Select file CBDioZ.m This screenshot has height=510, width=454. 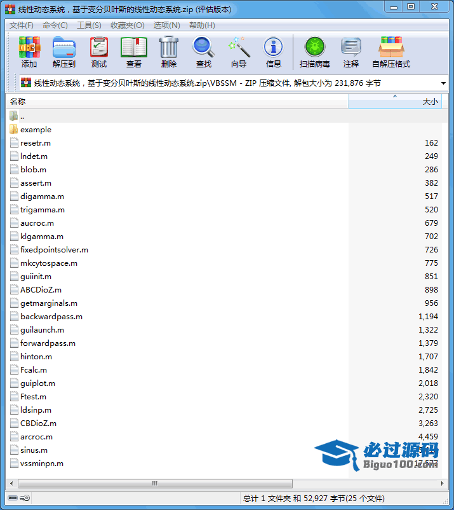pyautogui.click(x=38, y=423)
